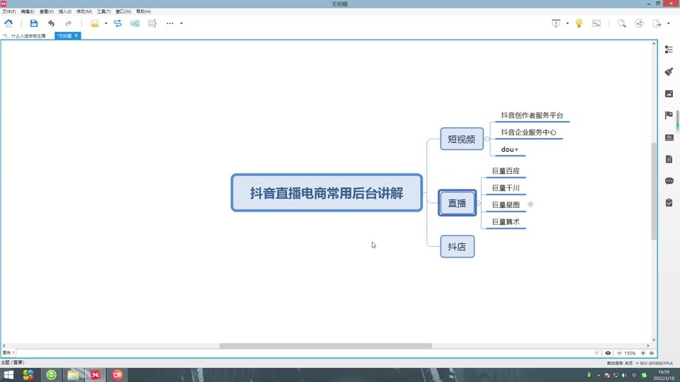680x382 pixels.
Task: Close the 无标题 document tab
Action: tap(76, 35)
